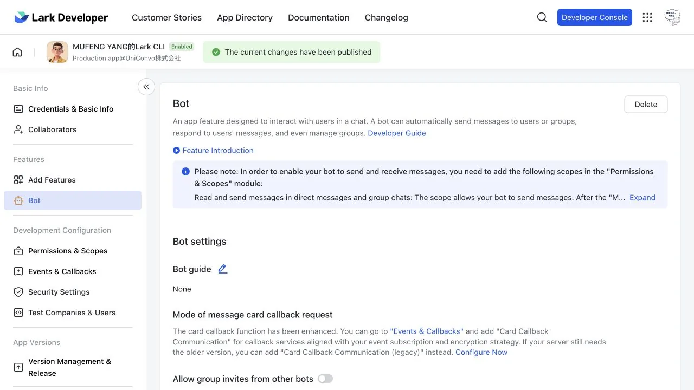Expand the note about required scopes
Viewport: 694px width, 390px height.
[x=642, y=198]
